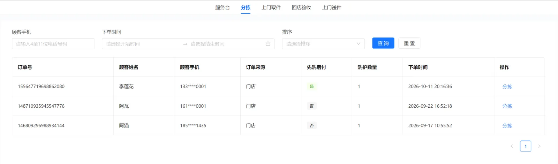Click customer name 李莲花
Image resolution: width=558 pixels, height=164 pixels.
[x=126, y=87]
